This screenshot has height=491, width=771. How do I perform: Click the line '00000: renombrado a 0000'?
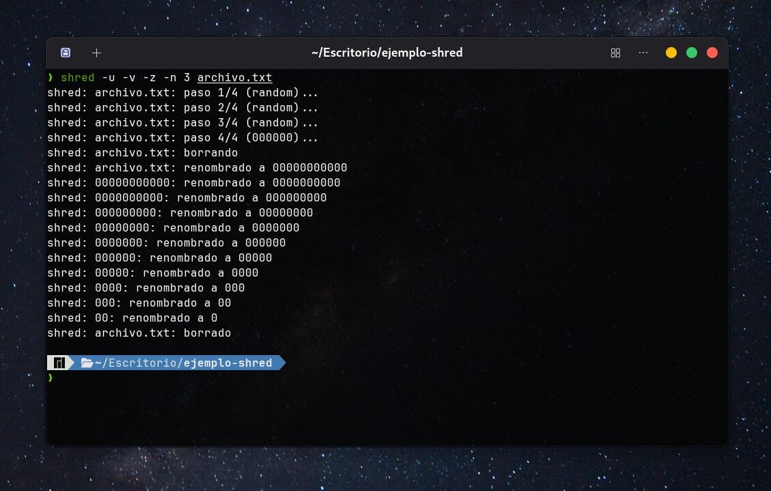tap(153, 272)
